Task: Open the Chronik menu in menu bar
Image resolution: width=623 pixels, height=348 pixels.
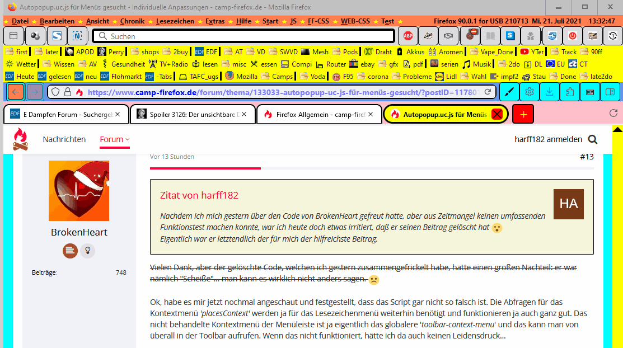Action: pos(132,21)
